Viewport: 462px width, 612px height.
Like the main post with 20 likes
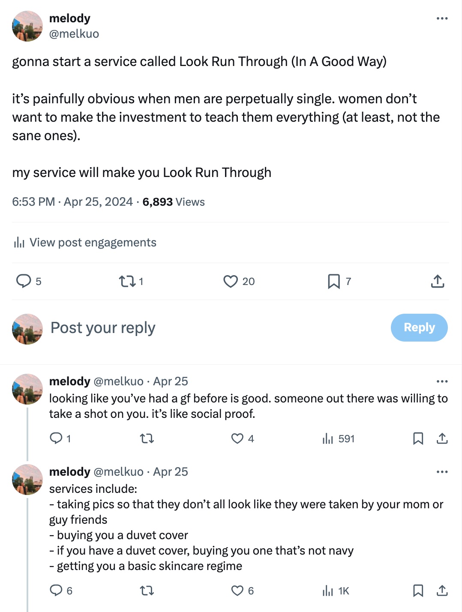click(x=231, y=281)
